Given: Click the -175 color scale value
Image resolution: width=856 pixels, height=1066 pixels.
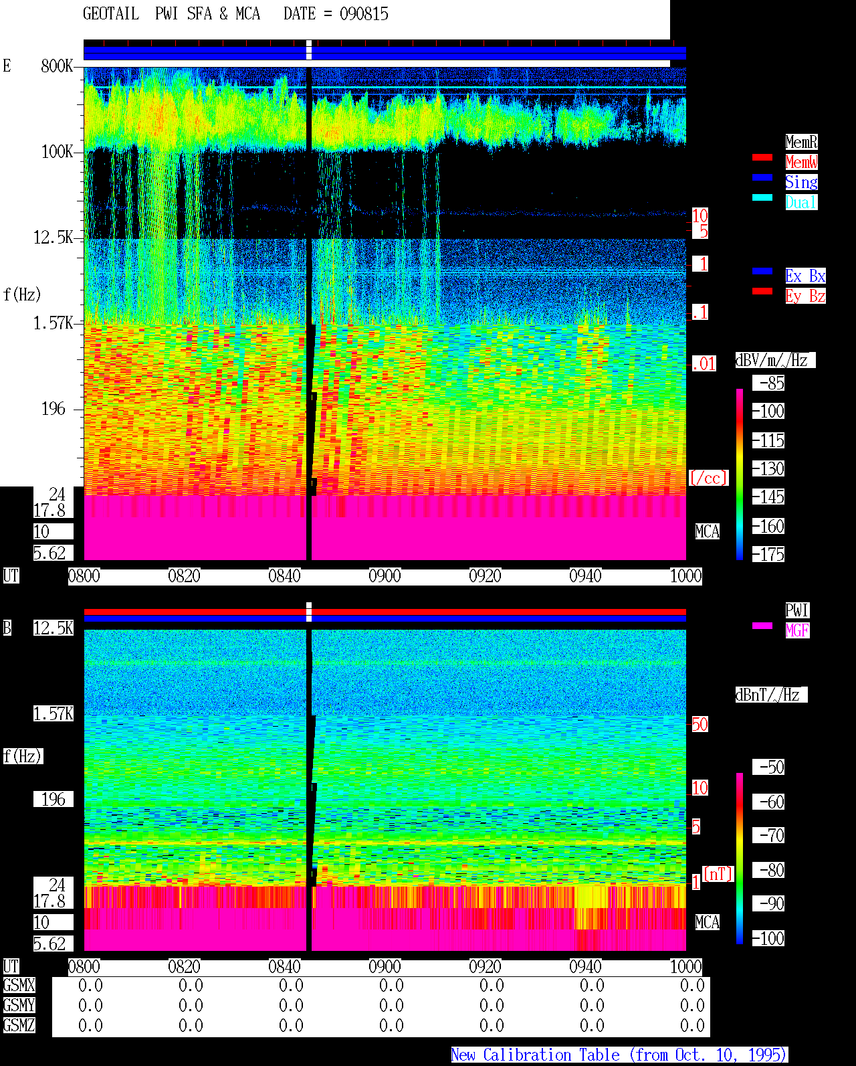Looking at the screenshot, I should point(768,555).
